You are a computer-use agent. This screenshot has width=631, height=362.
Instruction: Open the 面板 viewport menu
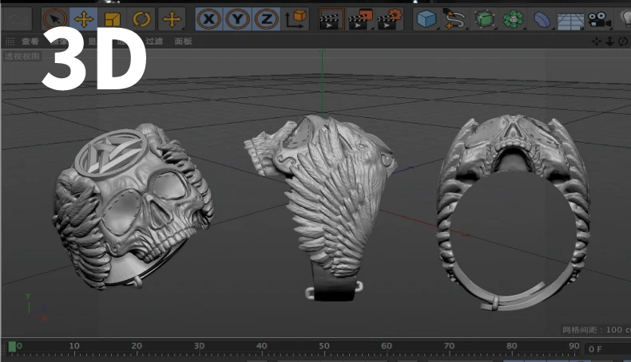[x=183, y=41]
